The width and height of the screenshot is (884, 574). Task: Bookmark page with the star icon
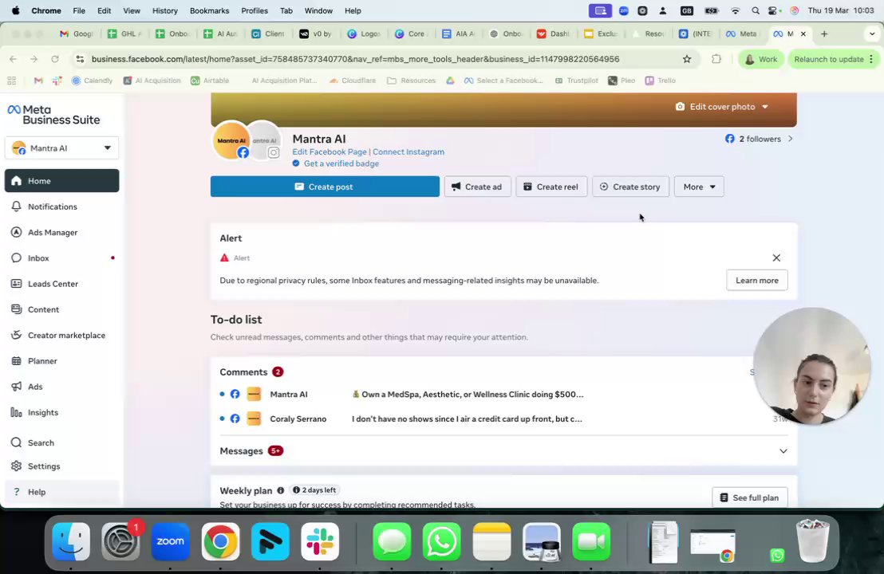coord(687,59)
